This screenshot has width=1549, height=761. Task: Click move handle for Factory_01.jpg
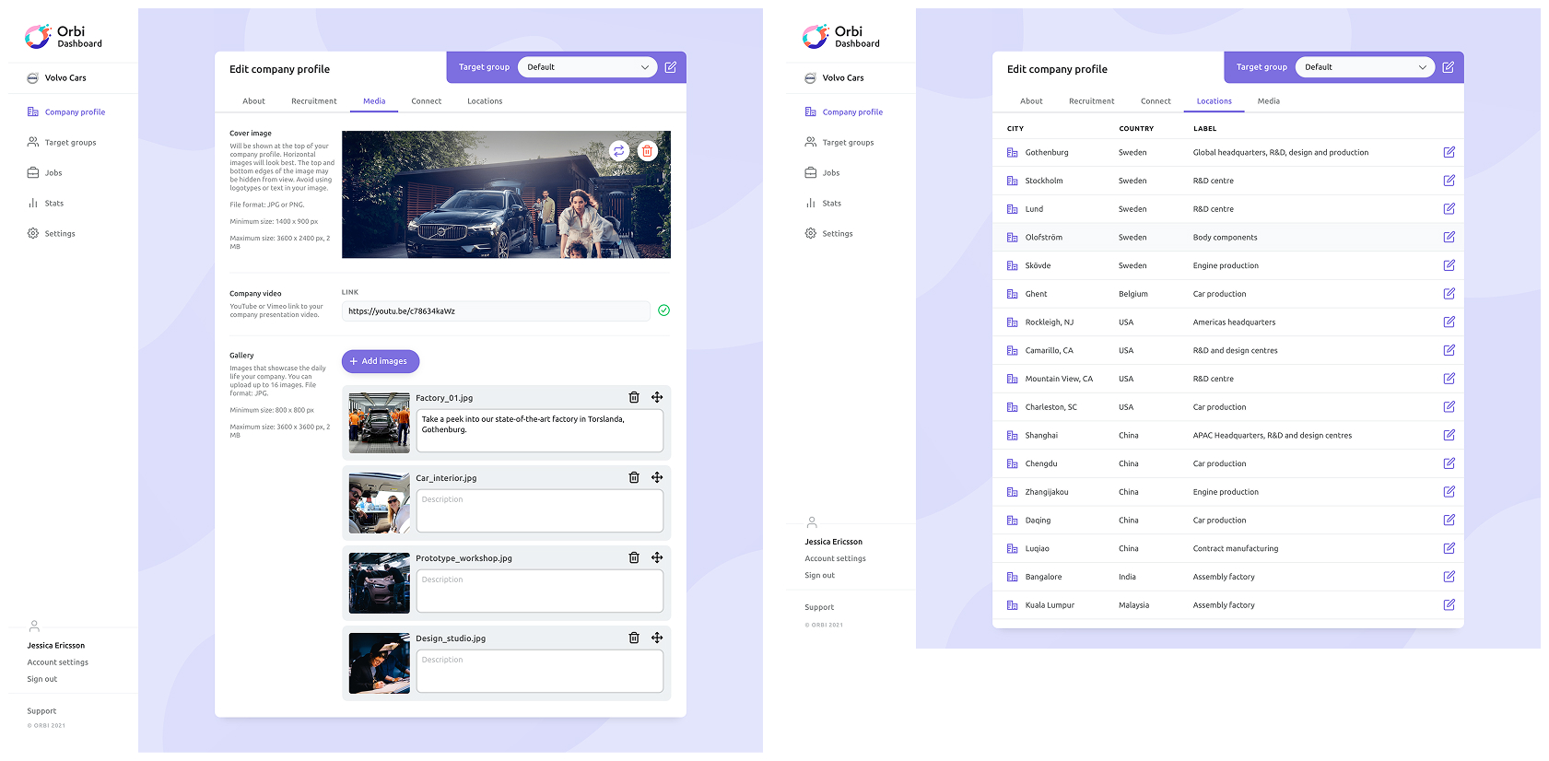[657, 397]
